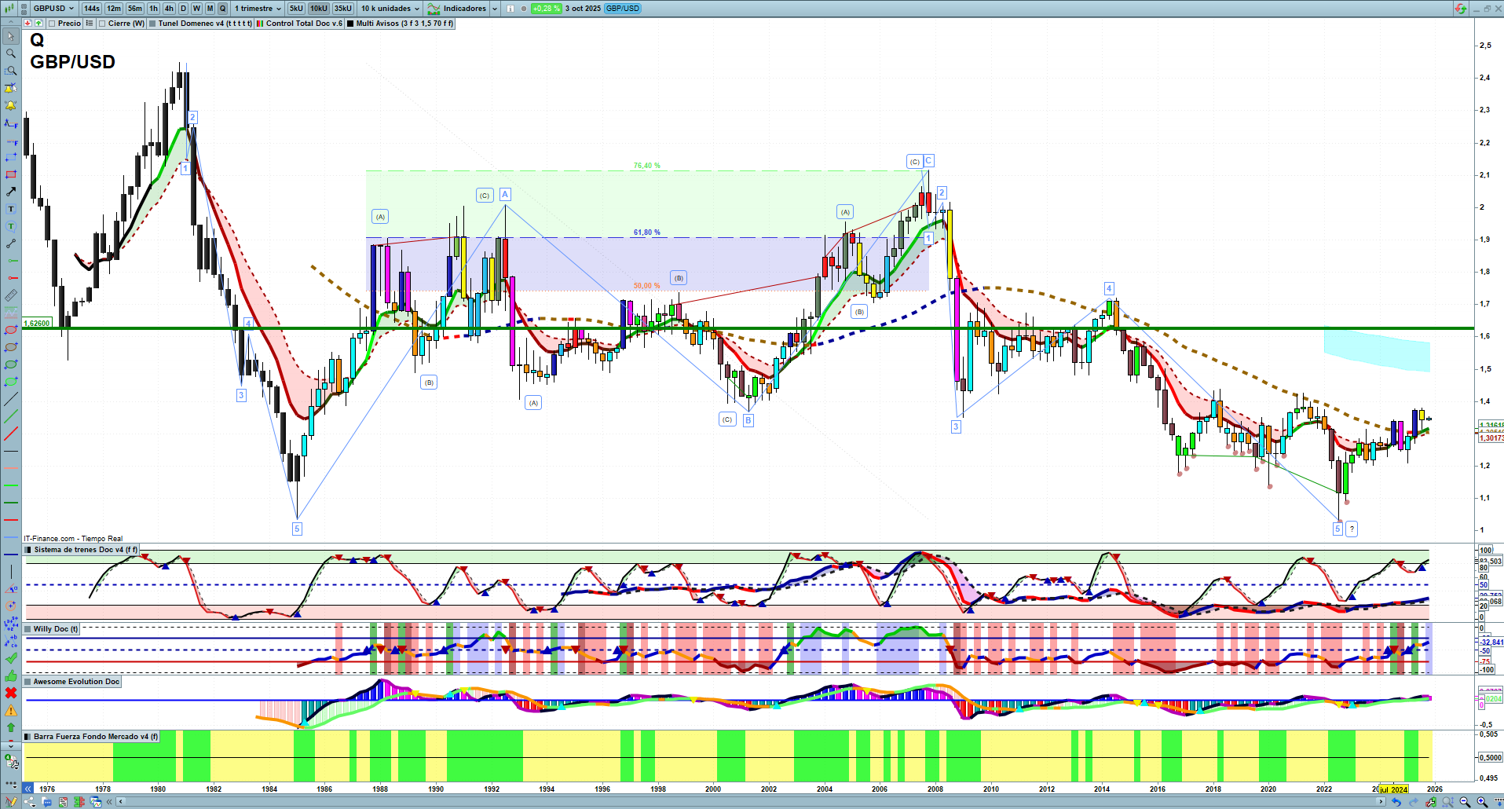
Task: Select the green checkmark tool
Action: point(11,658)
